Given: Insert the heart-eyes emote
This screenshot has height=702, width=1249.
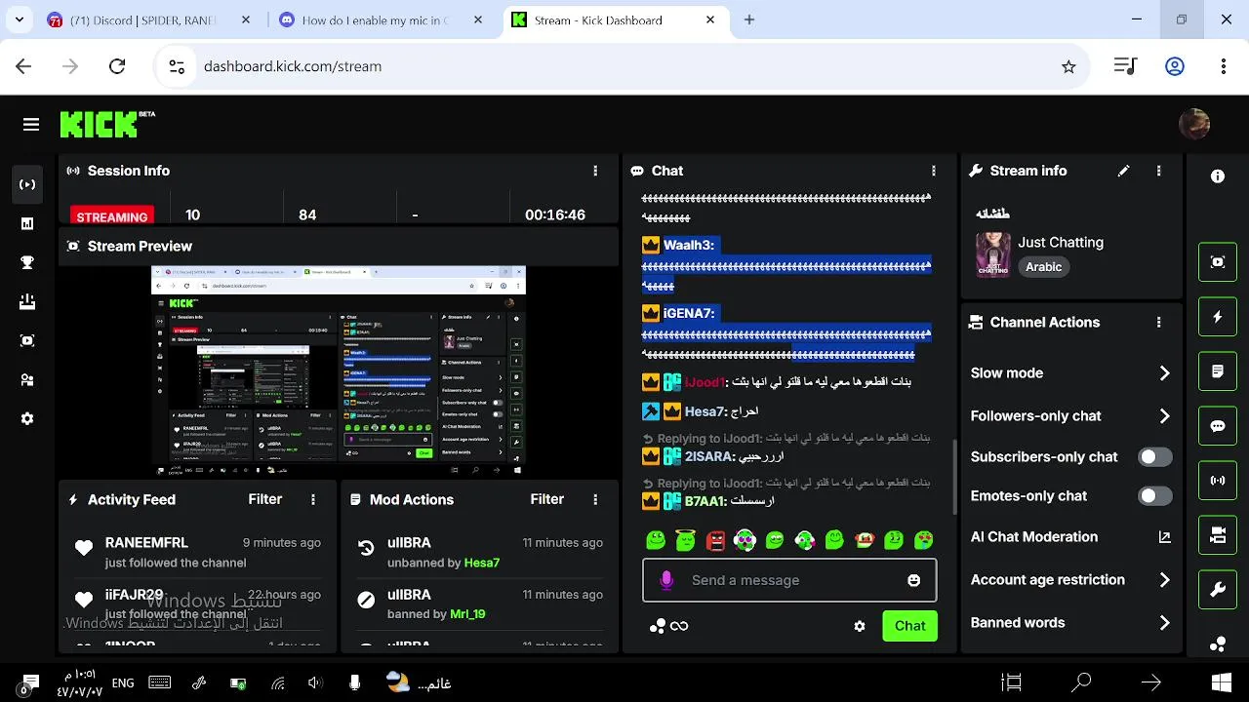Looking at the screenshot, I should (923, 539).
